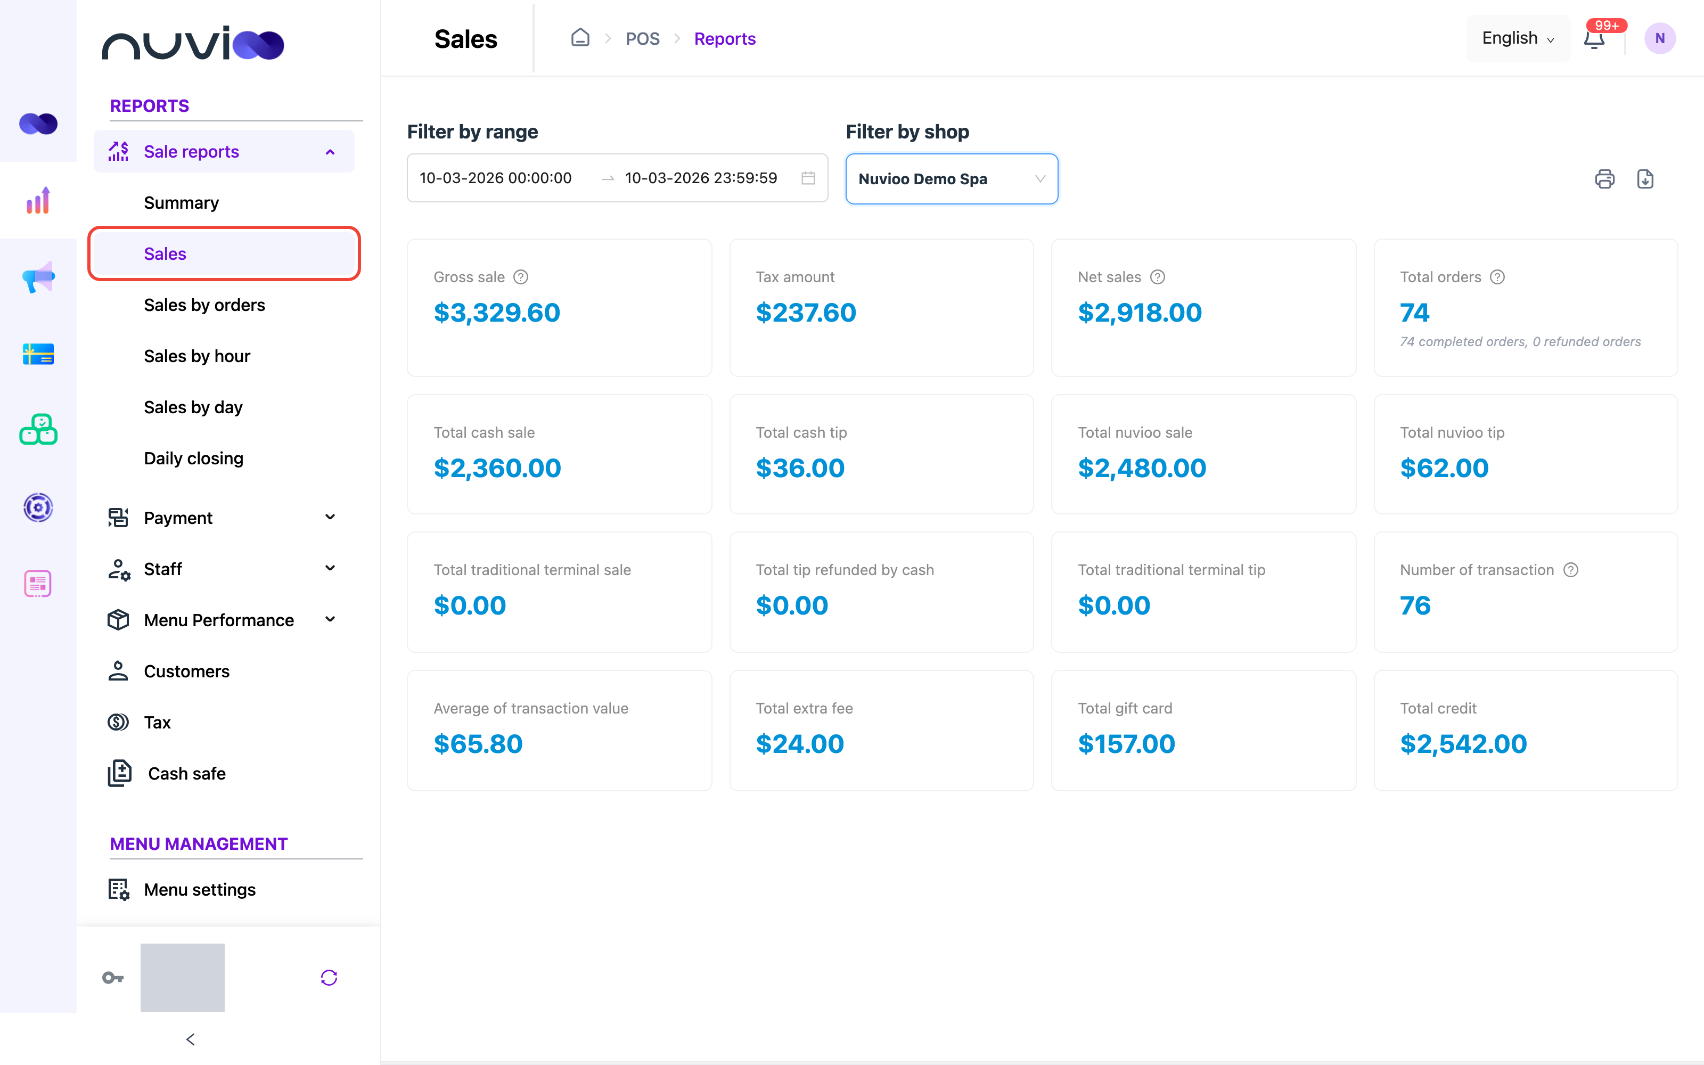
Task: Open Daily closing report
Action: click(194, 458)
